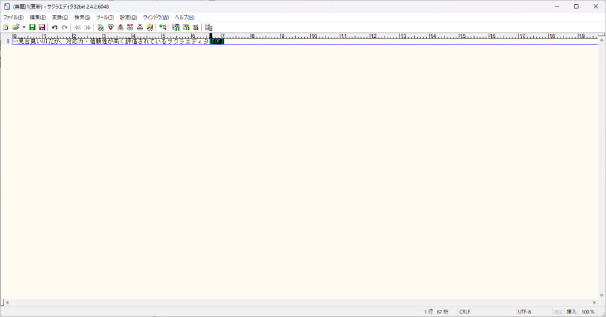Click the open file folder icon
The width and height of the screenshot is (606, 317).
click(x=16, y=27)
